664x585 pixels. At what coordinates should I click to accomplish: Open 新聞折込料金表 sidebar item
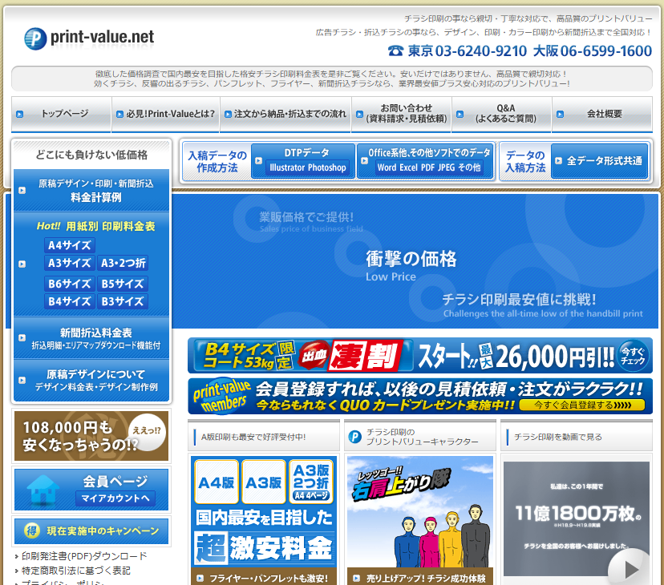91,338
